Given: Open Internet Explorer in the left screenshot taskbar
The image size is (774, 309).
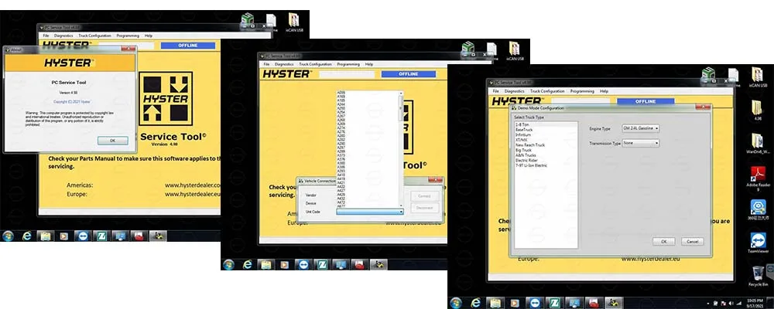Looking at the screenshot, I should [26, 236].
